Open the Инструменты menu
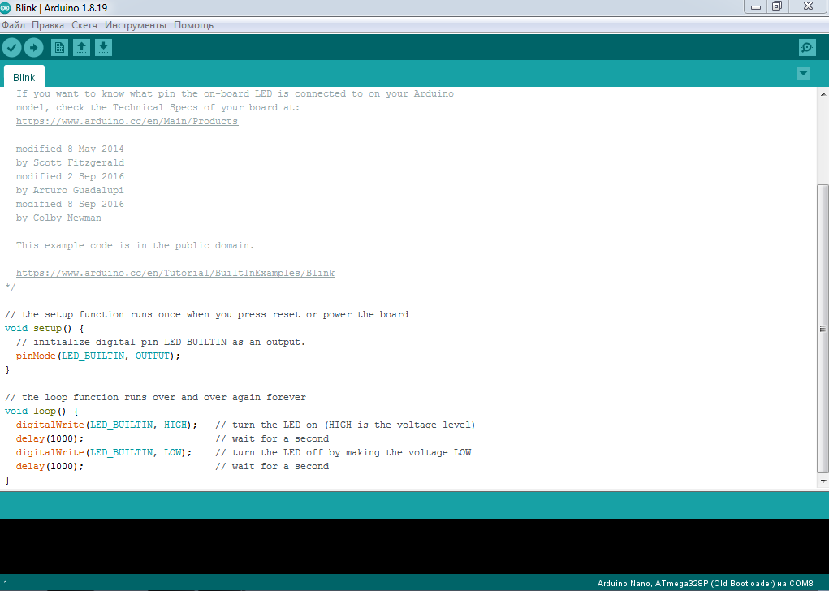Viewport: 829px width, 591px height. point(136,25)
